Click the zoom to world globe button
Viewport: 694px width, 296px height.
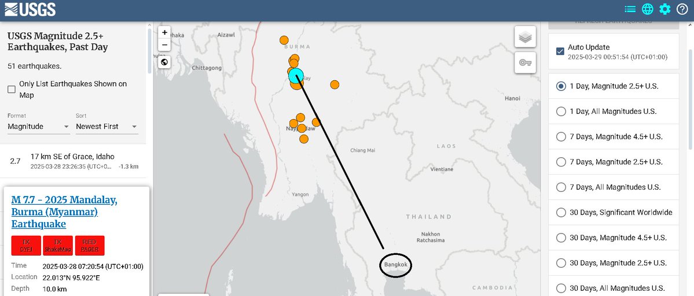click(164, 62)
